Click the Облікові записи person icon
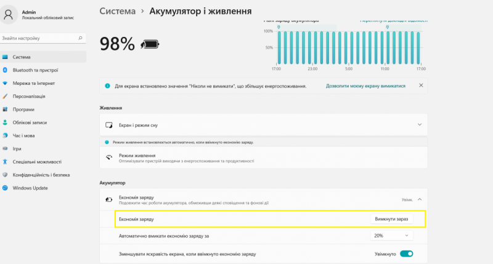The width and height of the screenshot is (493, 264). click(5, 122)
